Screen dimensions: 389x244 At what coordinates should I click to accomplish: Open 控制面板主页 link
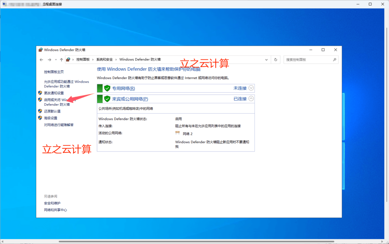[54, 72]
